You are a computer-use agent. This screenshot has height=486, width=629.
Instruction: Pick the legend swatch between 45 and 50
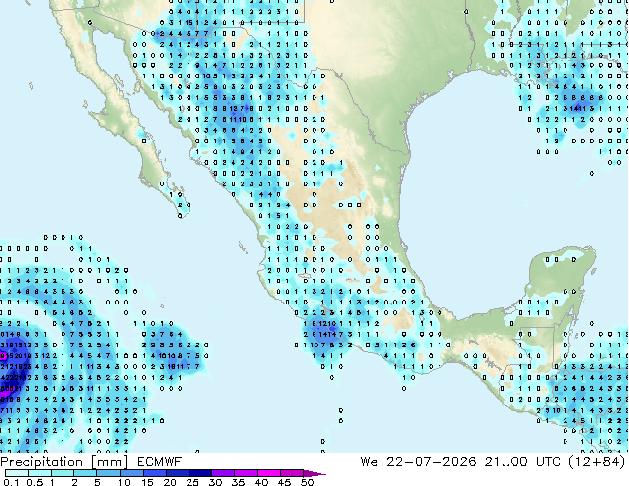coord(292,473)
